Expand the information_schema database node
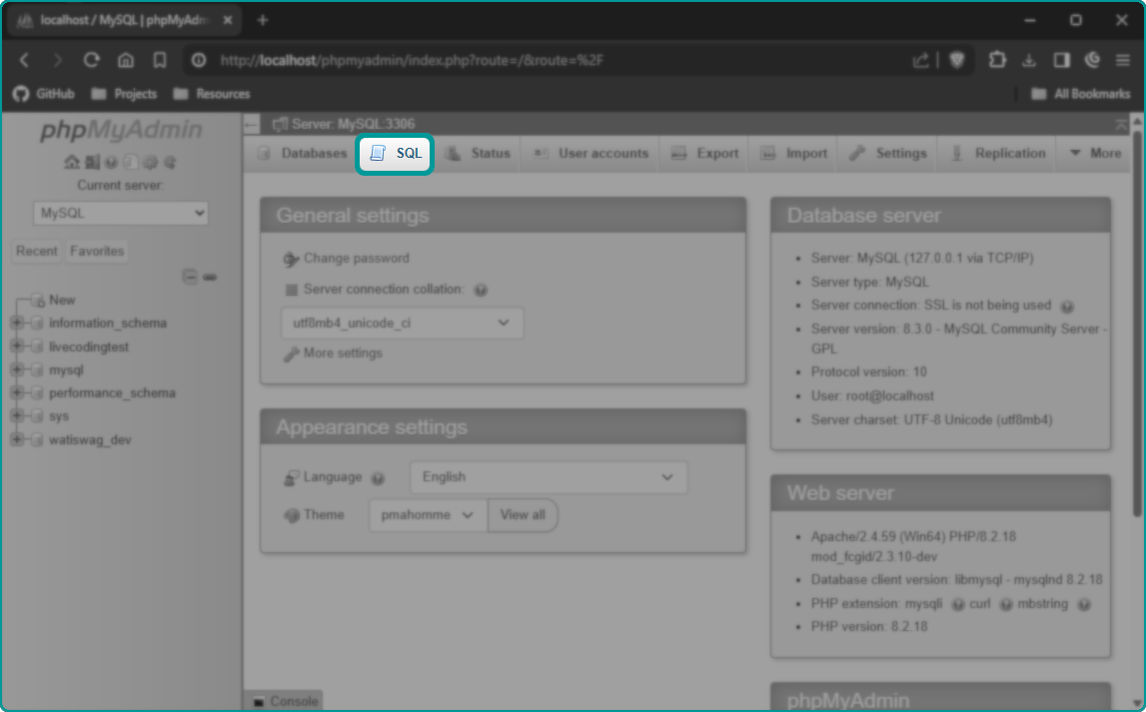1146x712 pixels. [17, 323]
